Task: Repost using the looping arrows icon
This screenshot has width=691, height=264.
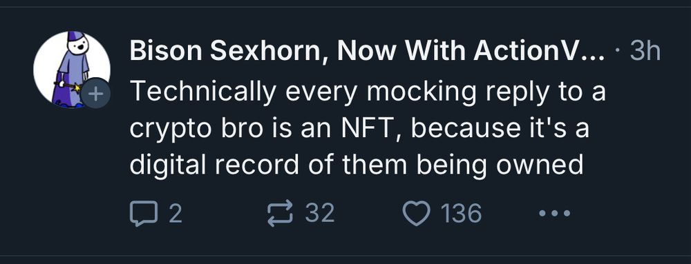Action: pos(281,214)
